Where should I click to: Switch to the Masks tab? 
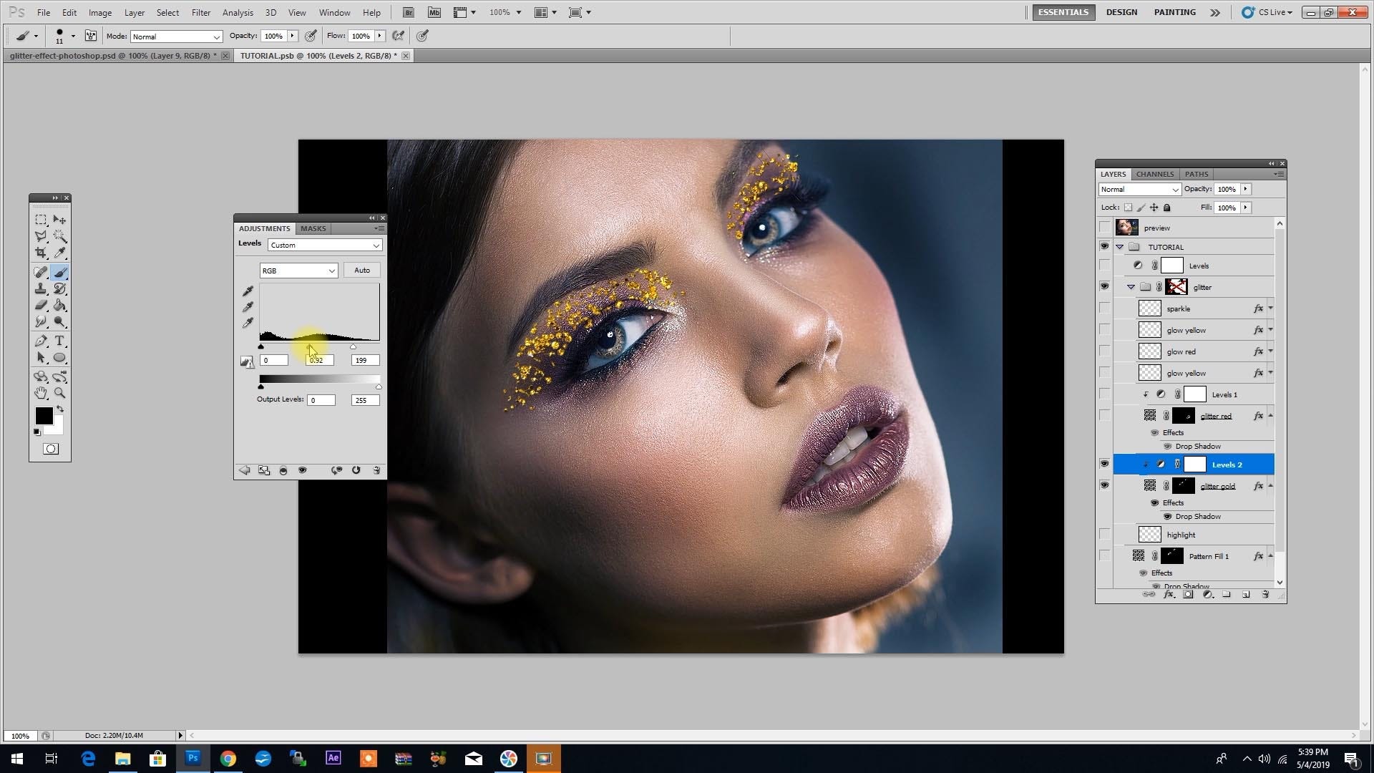pos(313,228)
